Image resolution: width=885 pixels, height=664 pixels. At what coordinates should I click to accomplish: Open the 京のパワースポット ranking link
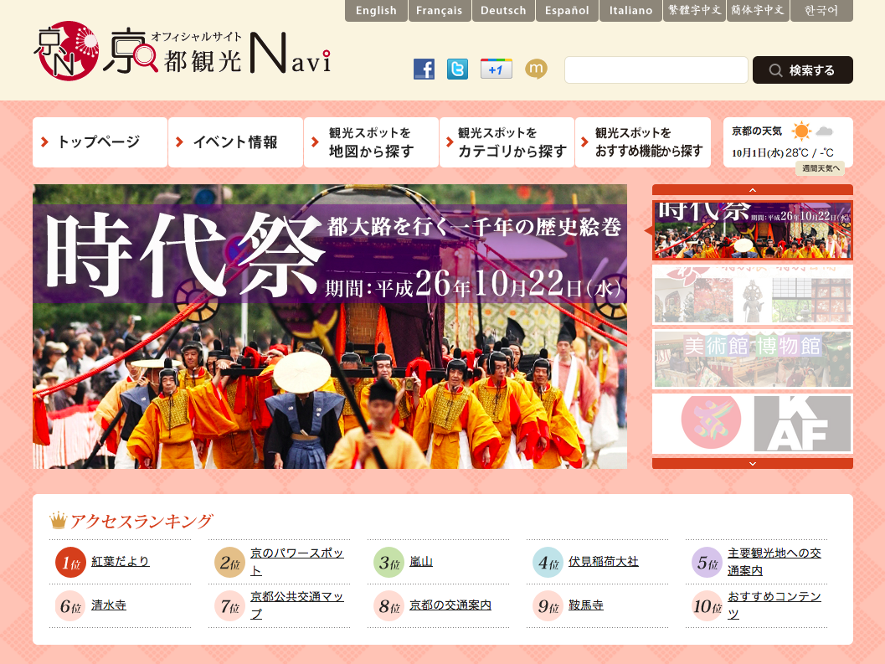(x=297, y=562)
